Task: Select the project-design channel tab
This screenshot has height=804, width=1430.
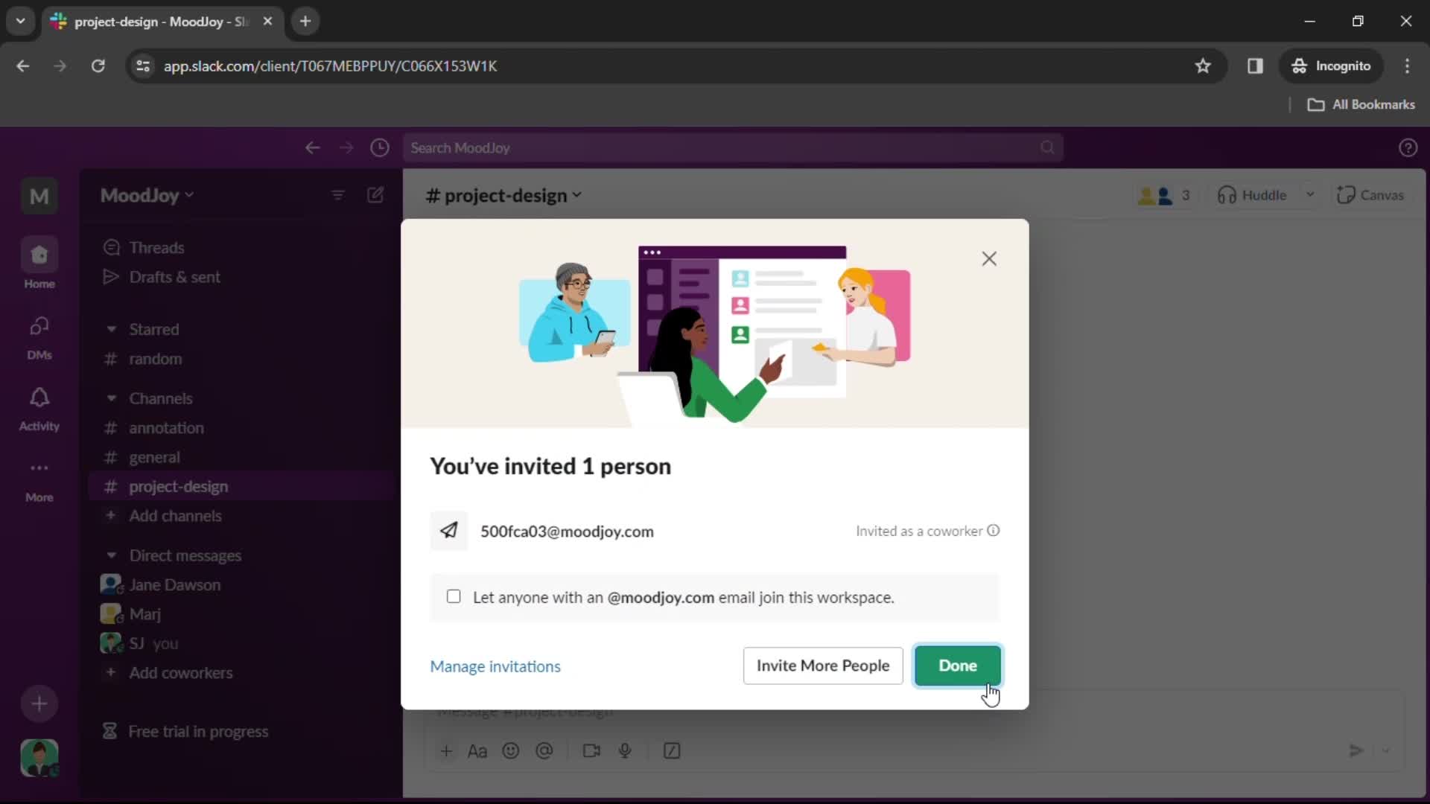Action: pos(179,486)
